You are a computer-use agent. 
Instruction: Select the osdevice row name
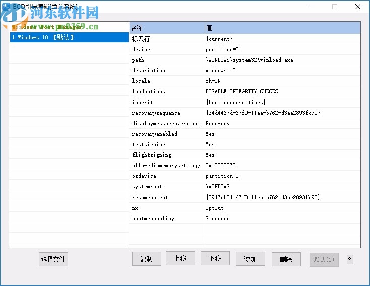coord(144,176)
